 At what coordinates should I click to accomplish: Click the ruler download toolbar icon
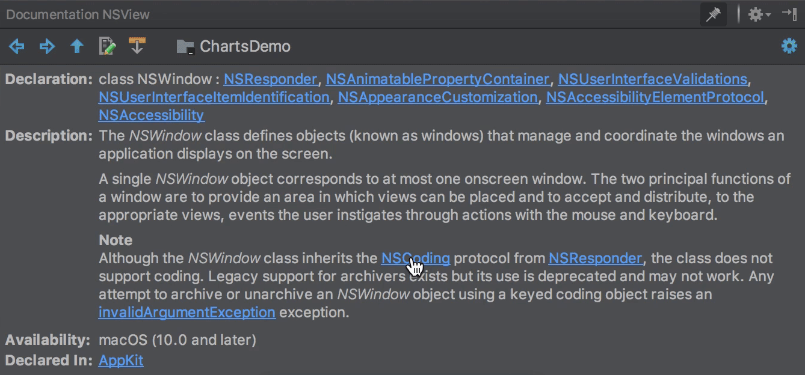click(x=137, y=46)
